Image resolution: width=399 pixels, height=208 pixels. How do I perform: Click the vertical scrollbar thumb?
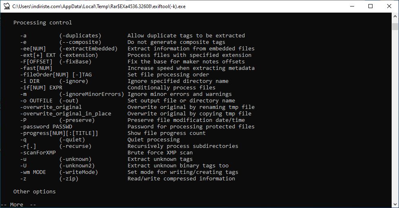click(395, 26)
